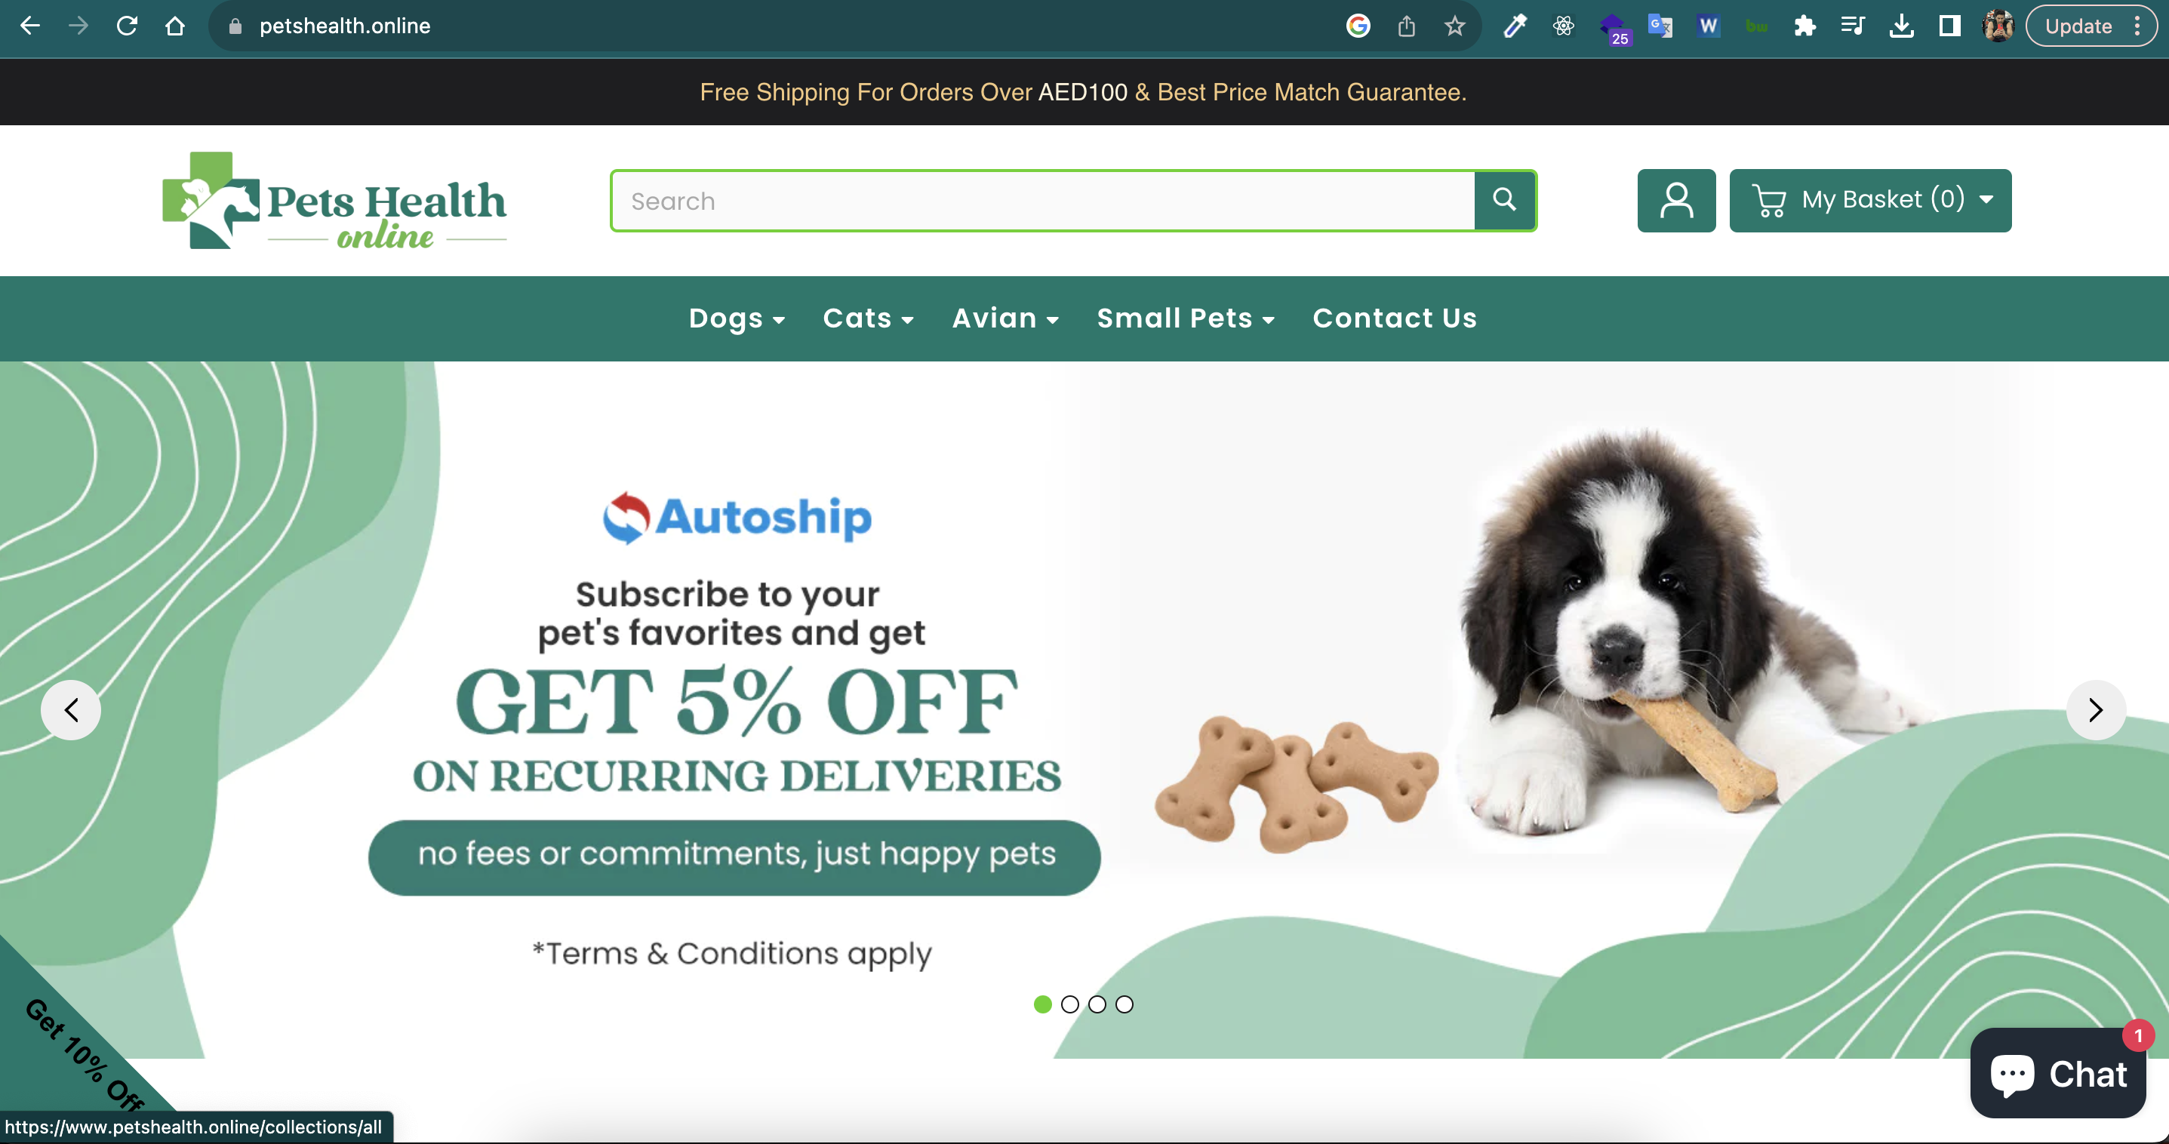
Task: Select the fourth carousel slide dot
Action: tap(1124, 1004)
